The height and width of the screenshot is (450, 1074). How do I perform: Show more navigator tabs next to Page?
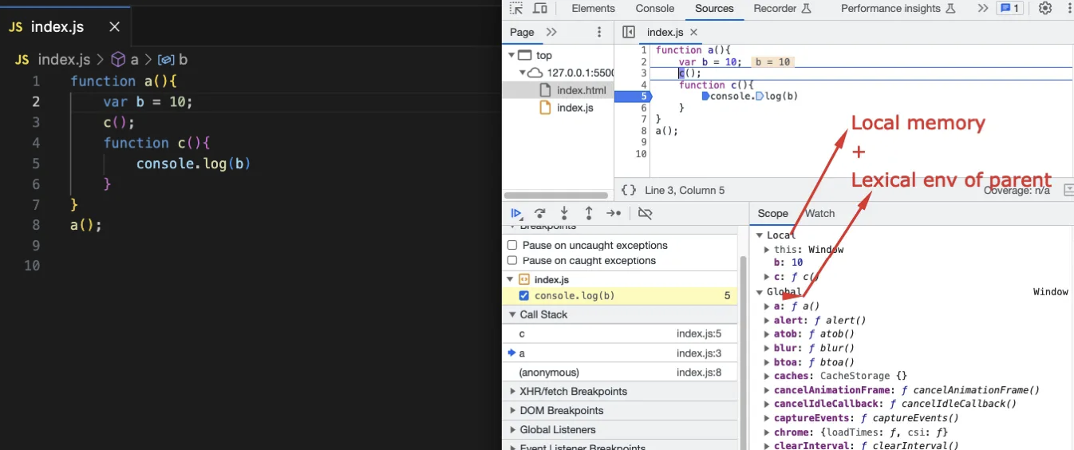[551, 32]
